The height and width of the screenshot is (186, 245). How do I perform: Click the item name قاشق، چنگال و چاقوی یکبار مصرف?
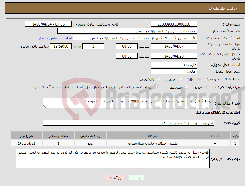pyautogui.click(x=152, y=143)
